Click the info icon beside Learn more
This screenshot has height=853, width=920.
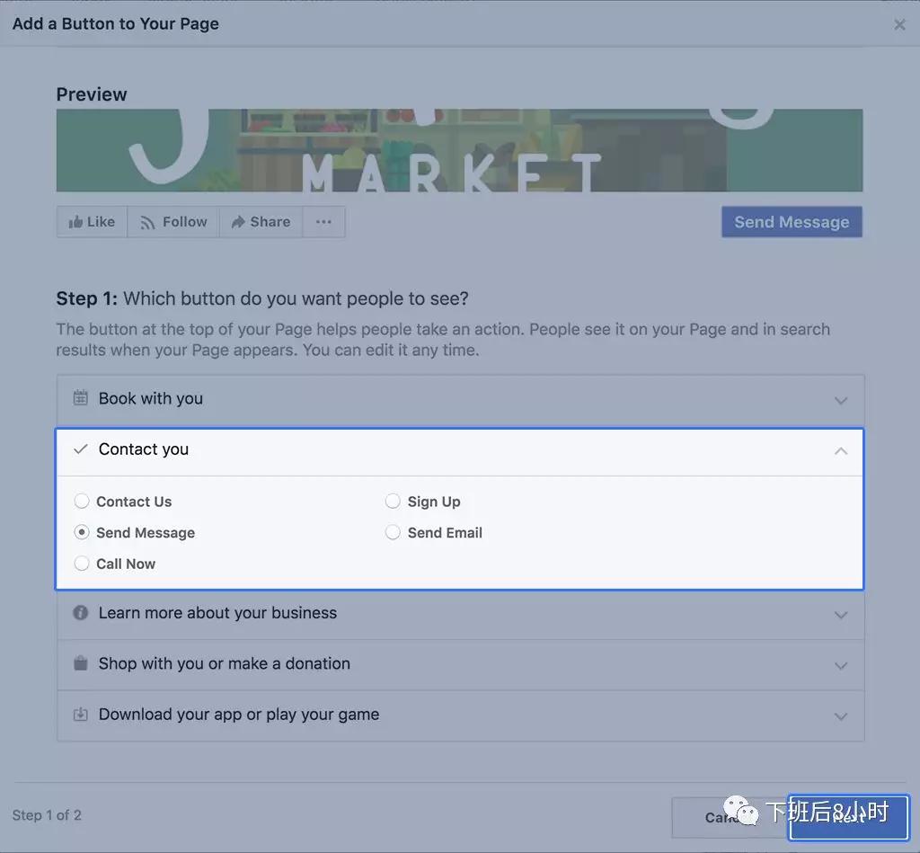[x=81, y=613]
